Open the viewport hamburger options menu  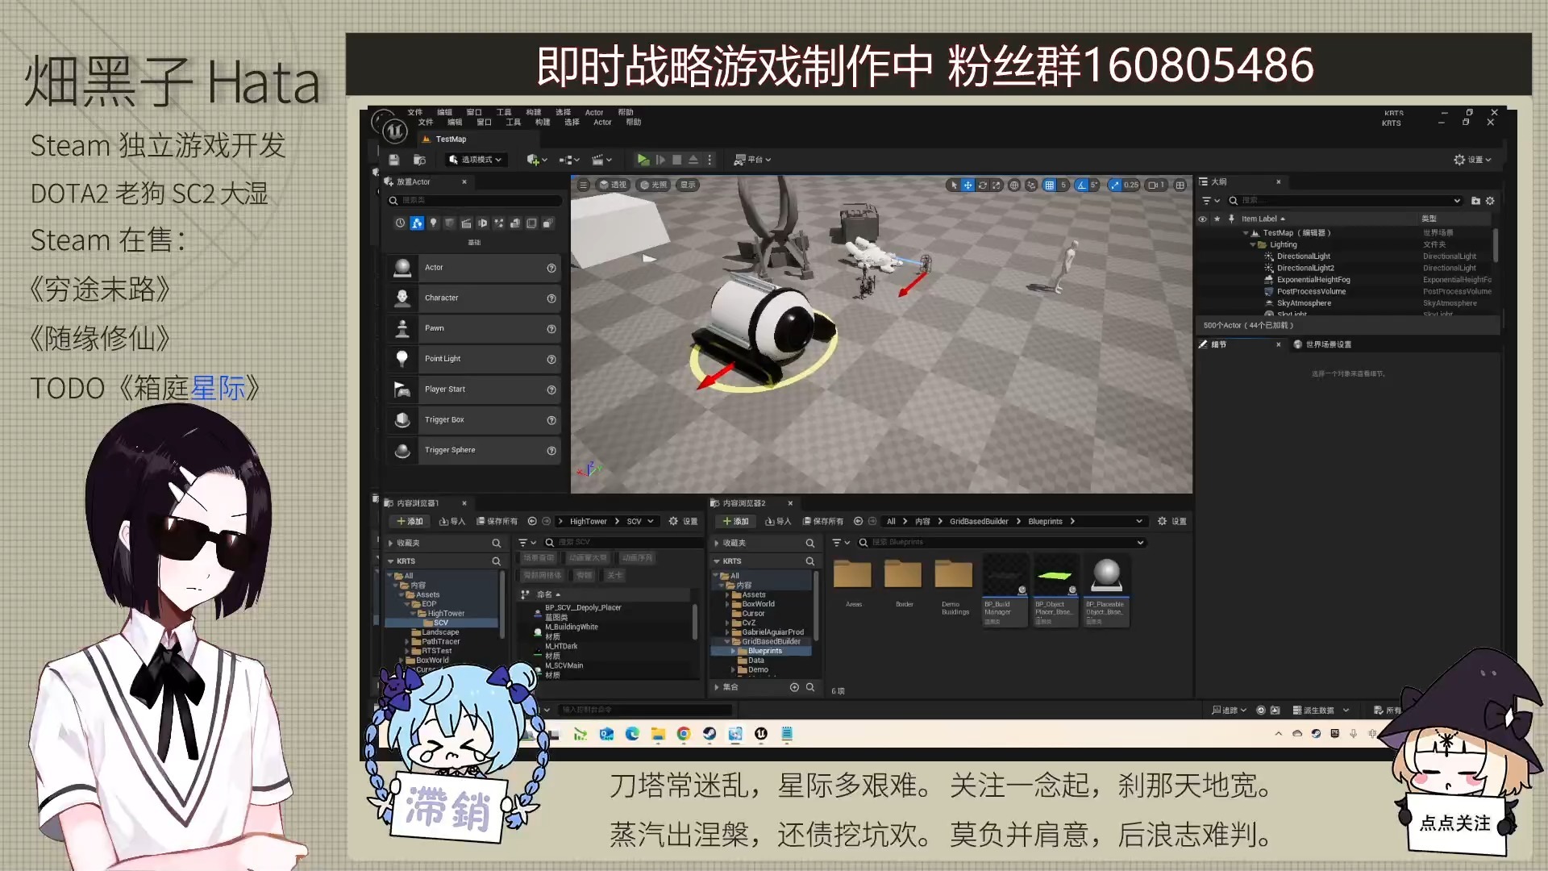point(583,185)
